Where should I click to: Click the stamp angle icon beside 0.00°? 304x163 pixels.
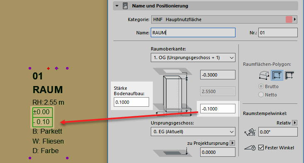coord(250,132)
